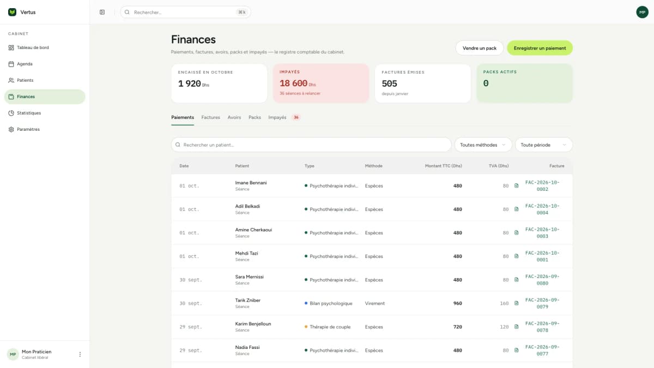The width and height of the screenshot is (654, 368).
Task: Open the three-dot menu beside Mon Praticien
Action: [x=80, y=354]
